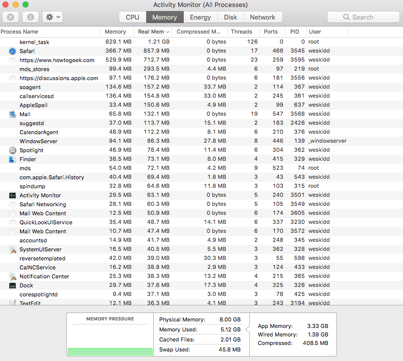This screenshot has width=403, height=361.
Task: Click the Mail app stamp icon
Action: [13, 114]
